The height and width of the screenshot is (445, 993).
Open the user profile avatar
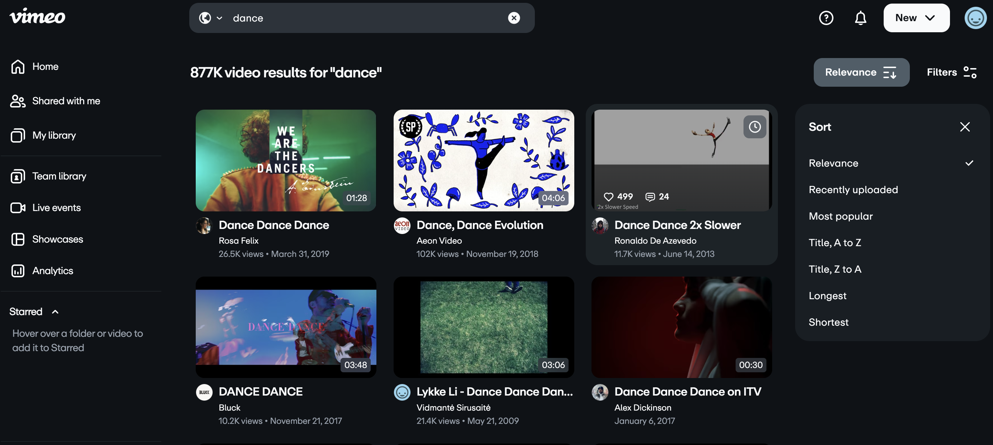click(x=975, y=18)
